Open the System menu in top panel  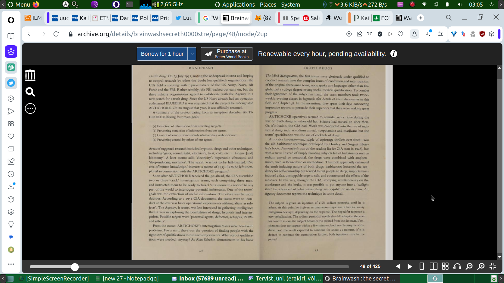(x=290, y=4)
